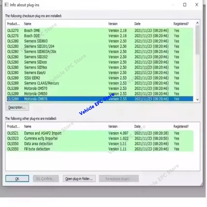Select Damos and ASAP2 Import row
This screenshot has height=207, width=207.
pos(100,133)
